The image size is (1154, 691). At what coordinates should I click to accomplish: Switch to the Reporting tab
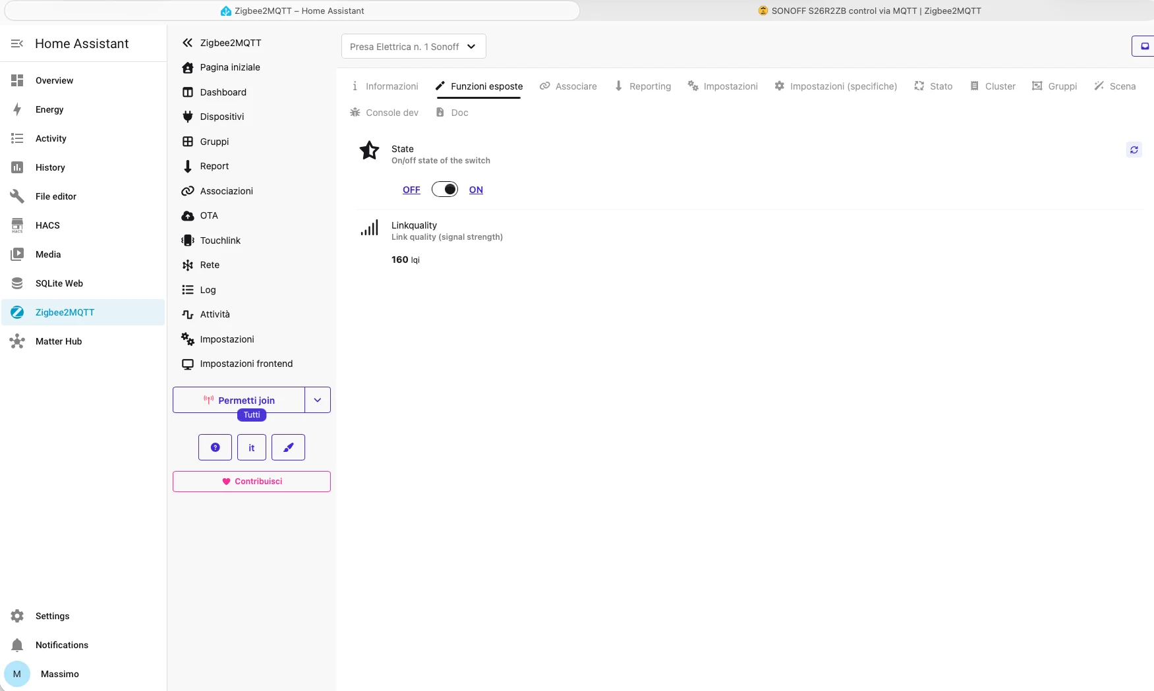pyautogui.click(x=643, y=86)
